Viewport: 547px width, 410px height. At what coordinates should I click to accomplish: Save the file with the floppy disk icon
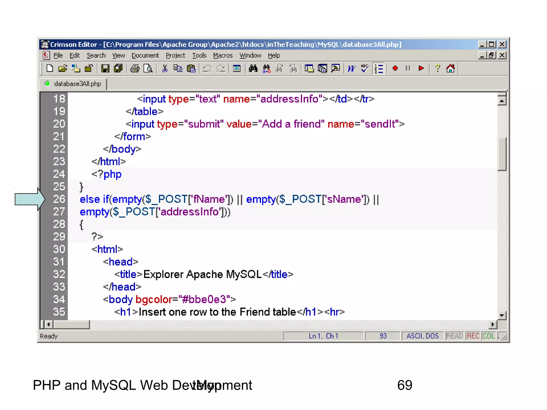(x=105, y=69)
